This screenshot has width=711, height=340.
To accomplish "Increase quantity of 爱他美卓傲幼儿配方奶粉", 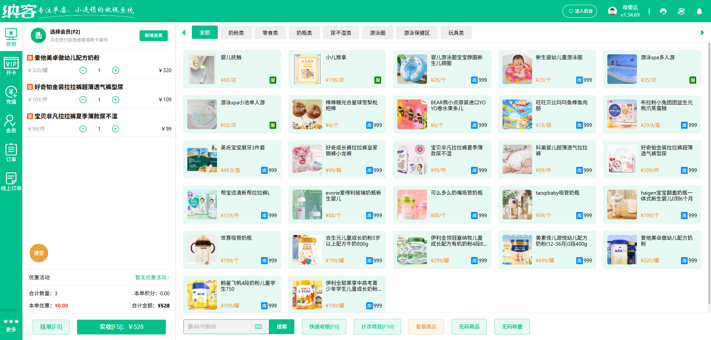I will click(116, 70).
